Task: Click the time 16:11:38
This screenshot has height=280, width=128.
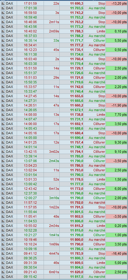Action: click(x=30, y=54)
